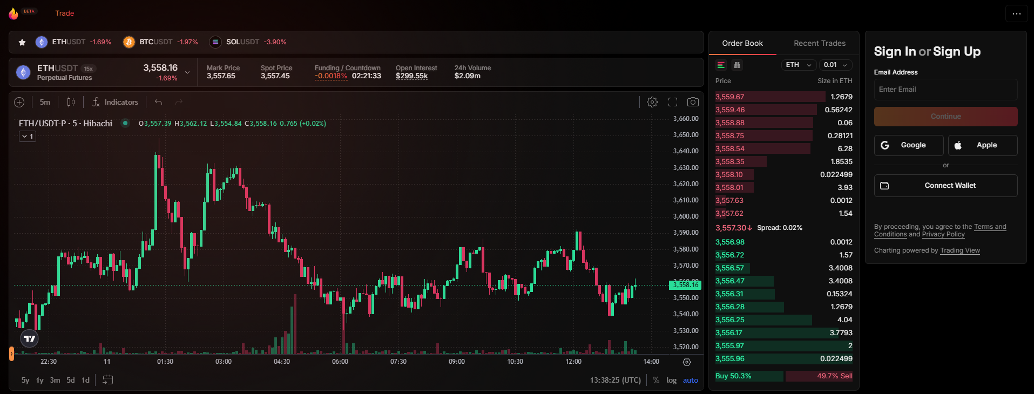Screen dimensions: 1034x394
Task: Click the Connect Wallet button
Action: pyautogui.click(x=945, y=186)
